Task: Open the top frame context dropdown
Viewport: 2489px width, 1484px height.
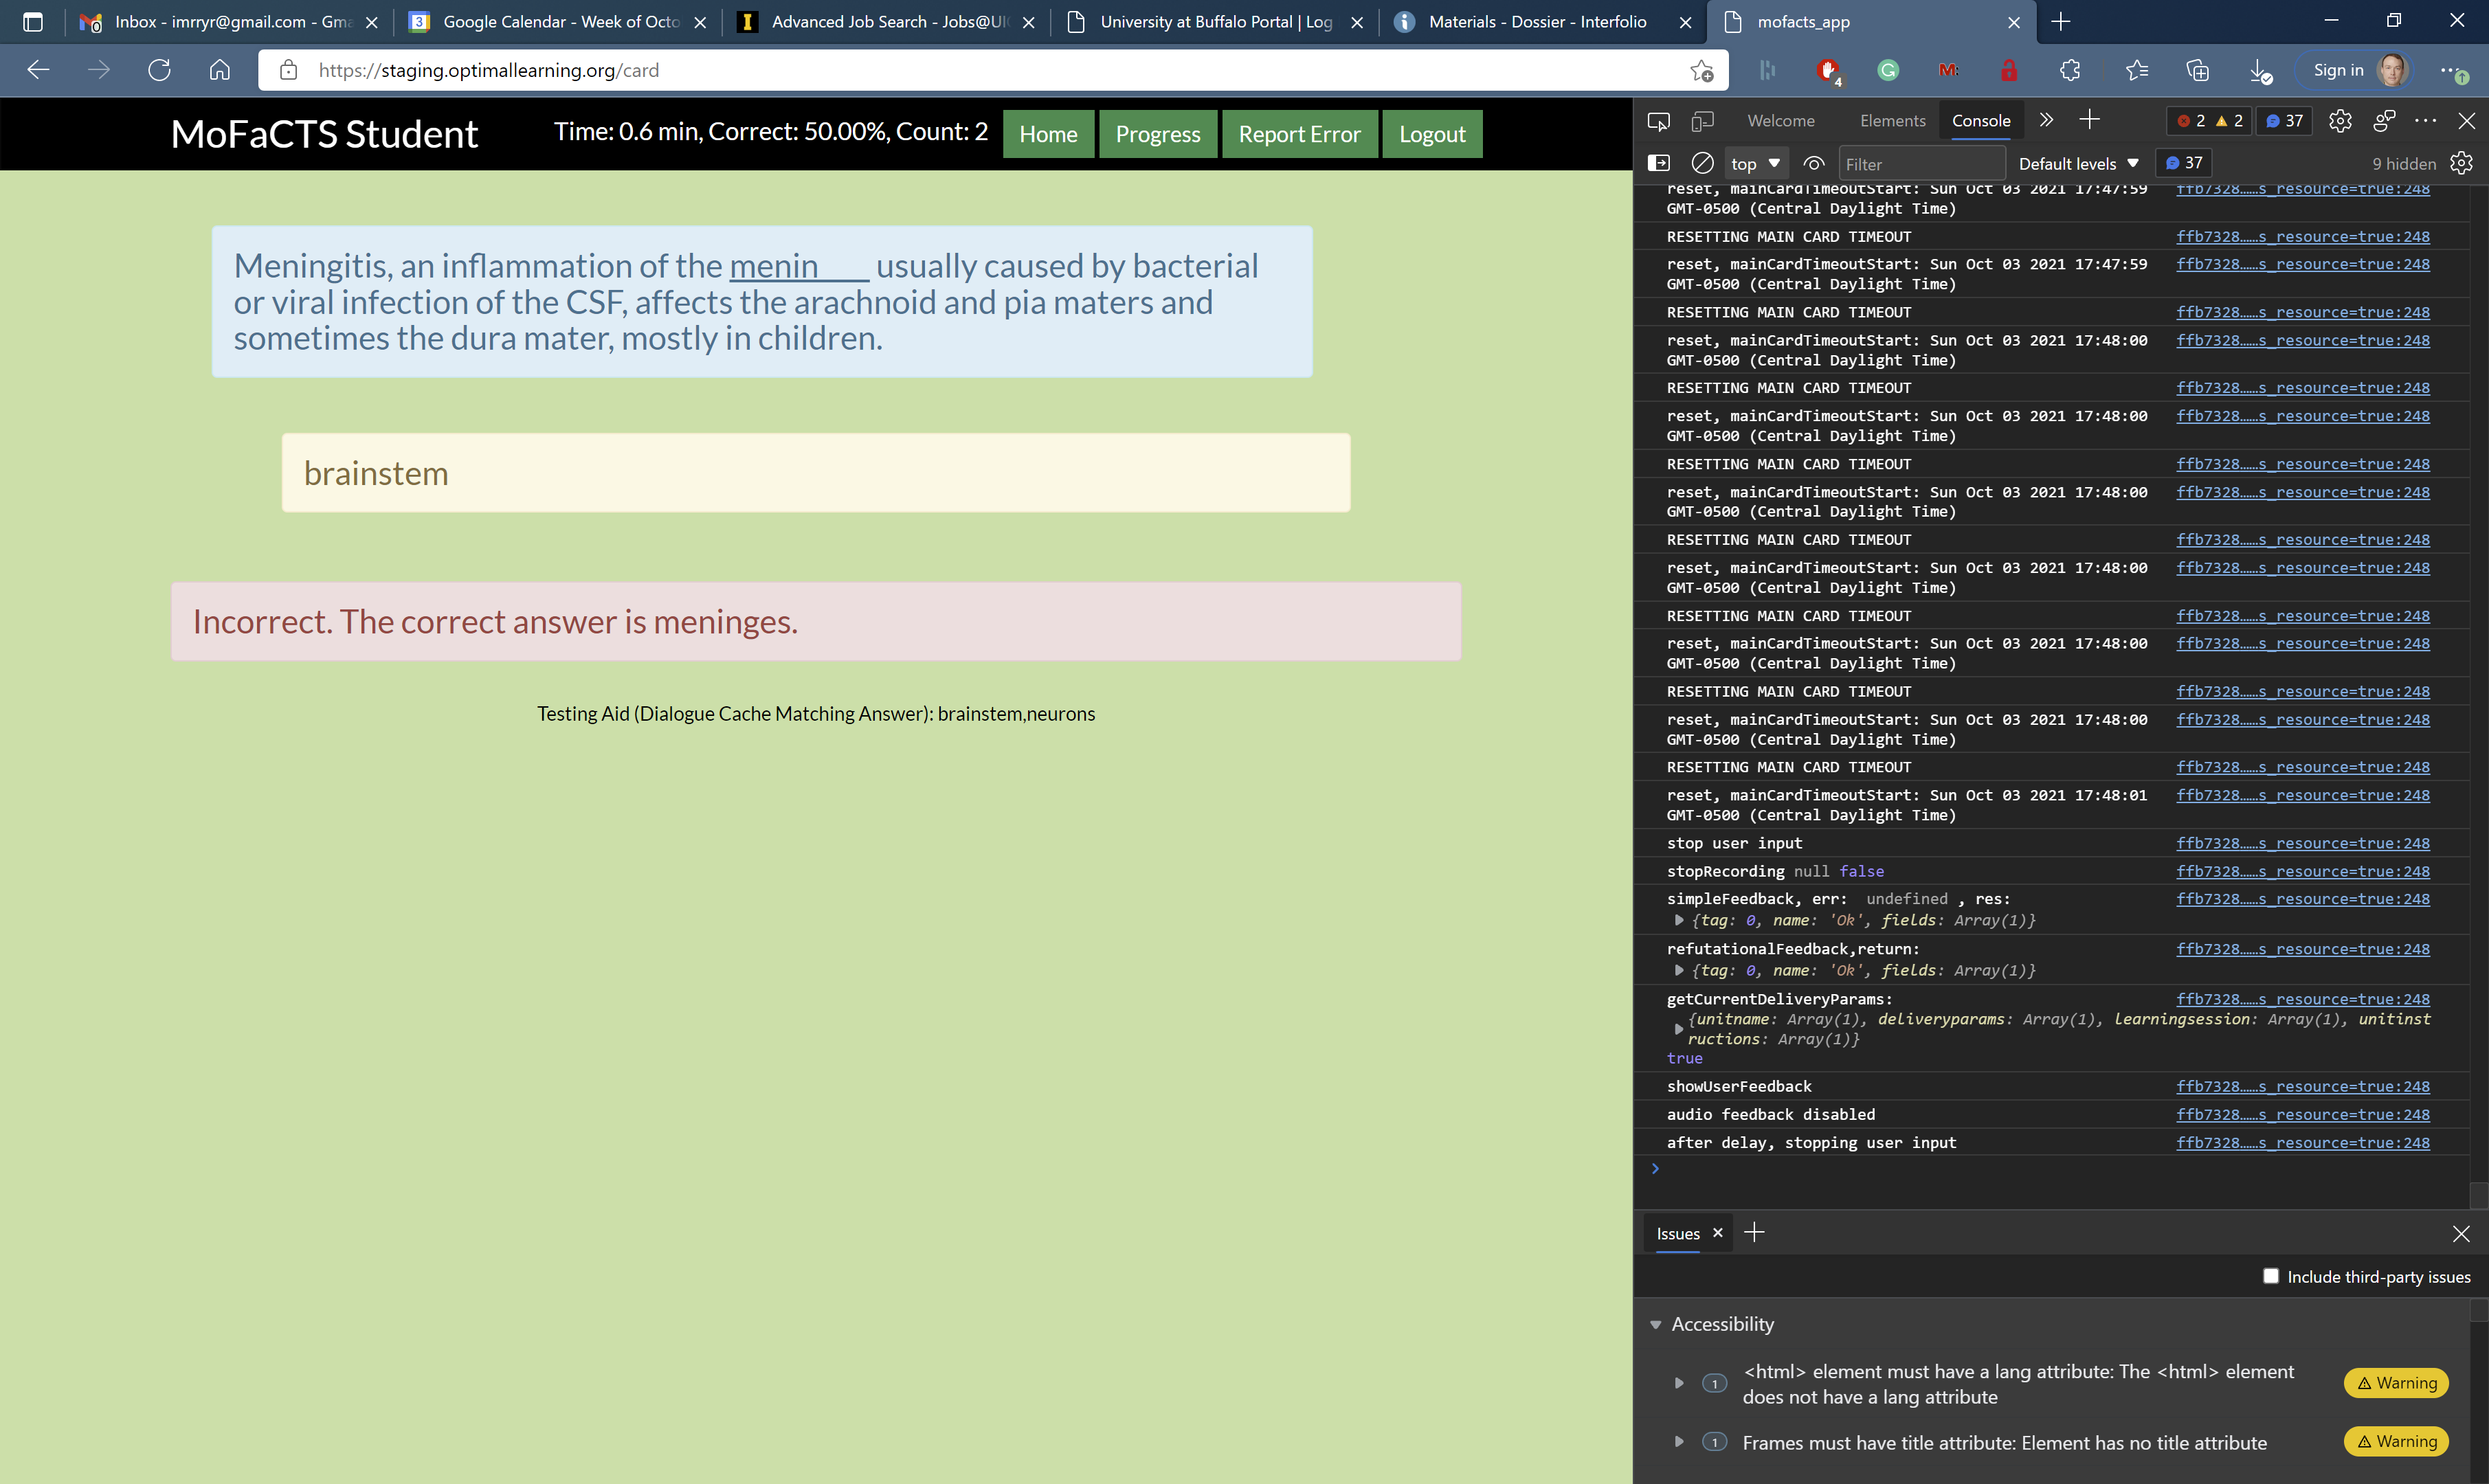Action: click(1756, 163)
